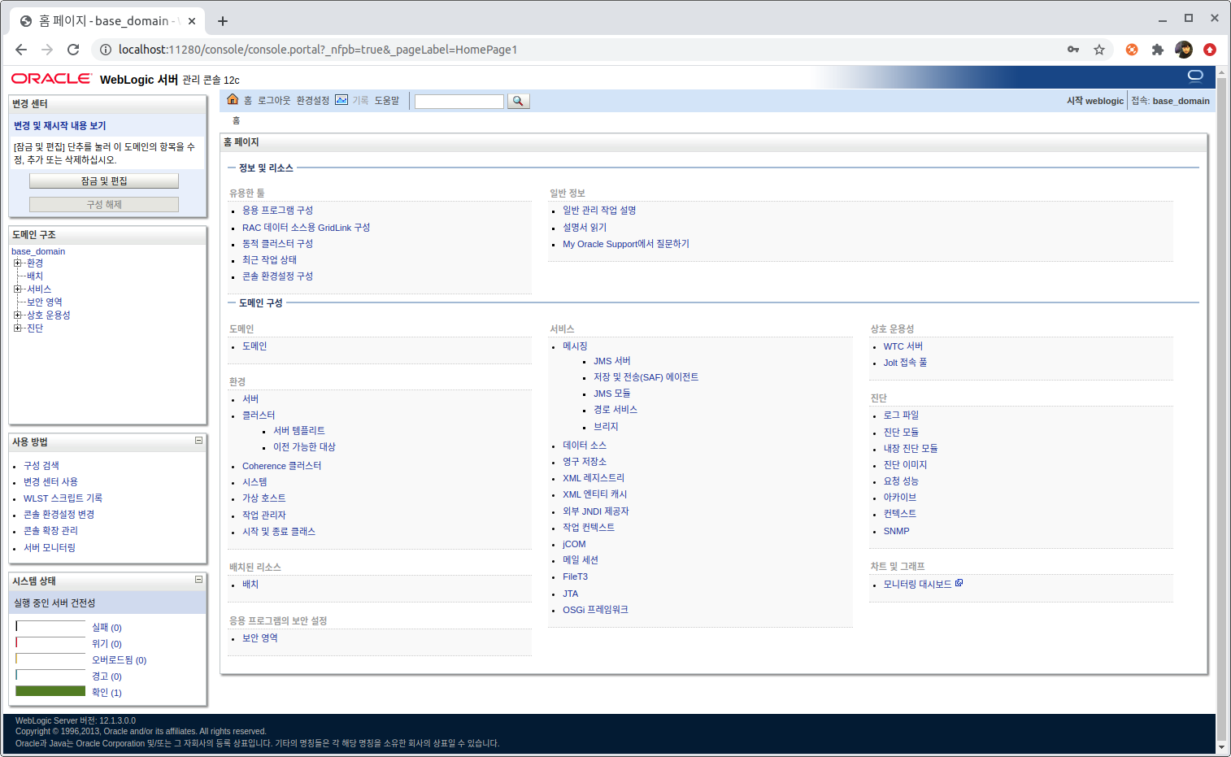View site information icon in address bar

pyautogui.click(x=106, y=50)
